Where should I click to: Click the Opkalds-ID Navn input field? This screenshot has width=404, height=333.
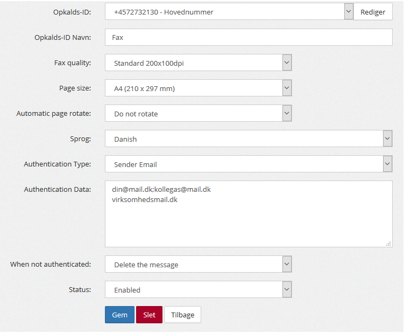point(249,37)
